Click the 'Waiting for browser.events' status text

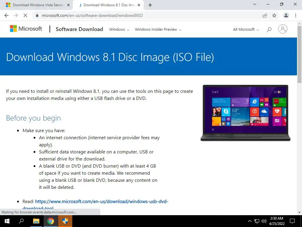click(x=39, y=212)
